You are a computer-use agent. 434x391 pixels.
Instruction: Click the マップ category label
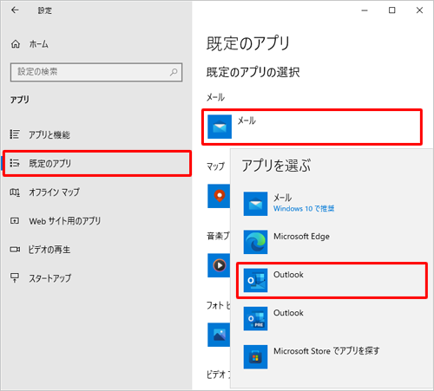(x=215, y=166)
